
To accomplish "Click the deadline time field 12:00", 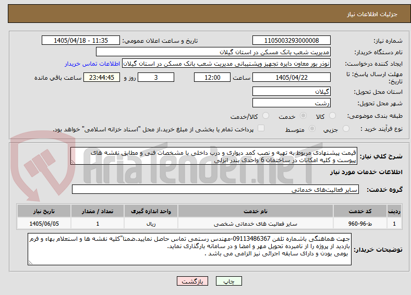I will click(x=212, y=77).
